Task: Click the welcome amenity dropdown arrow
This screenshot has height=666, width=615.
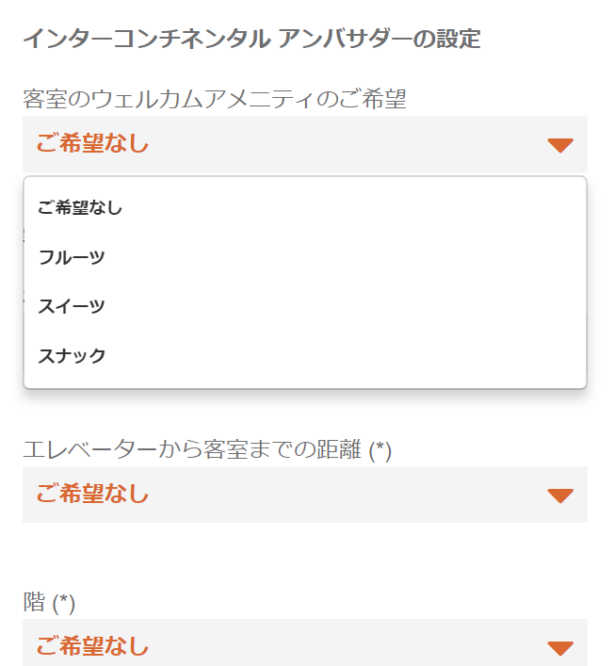Action: (560, 144)
